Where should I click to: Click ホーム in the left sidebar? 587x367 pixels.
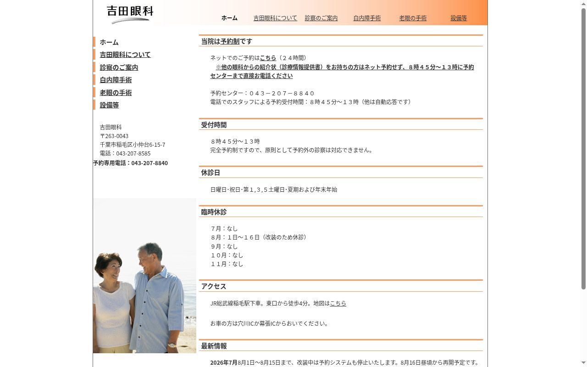click(x=109, y=42)
